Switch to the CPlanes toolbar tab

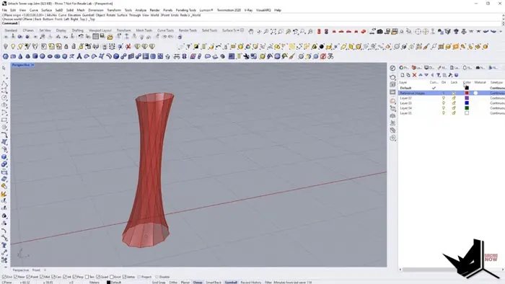(x=28, y=30)
